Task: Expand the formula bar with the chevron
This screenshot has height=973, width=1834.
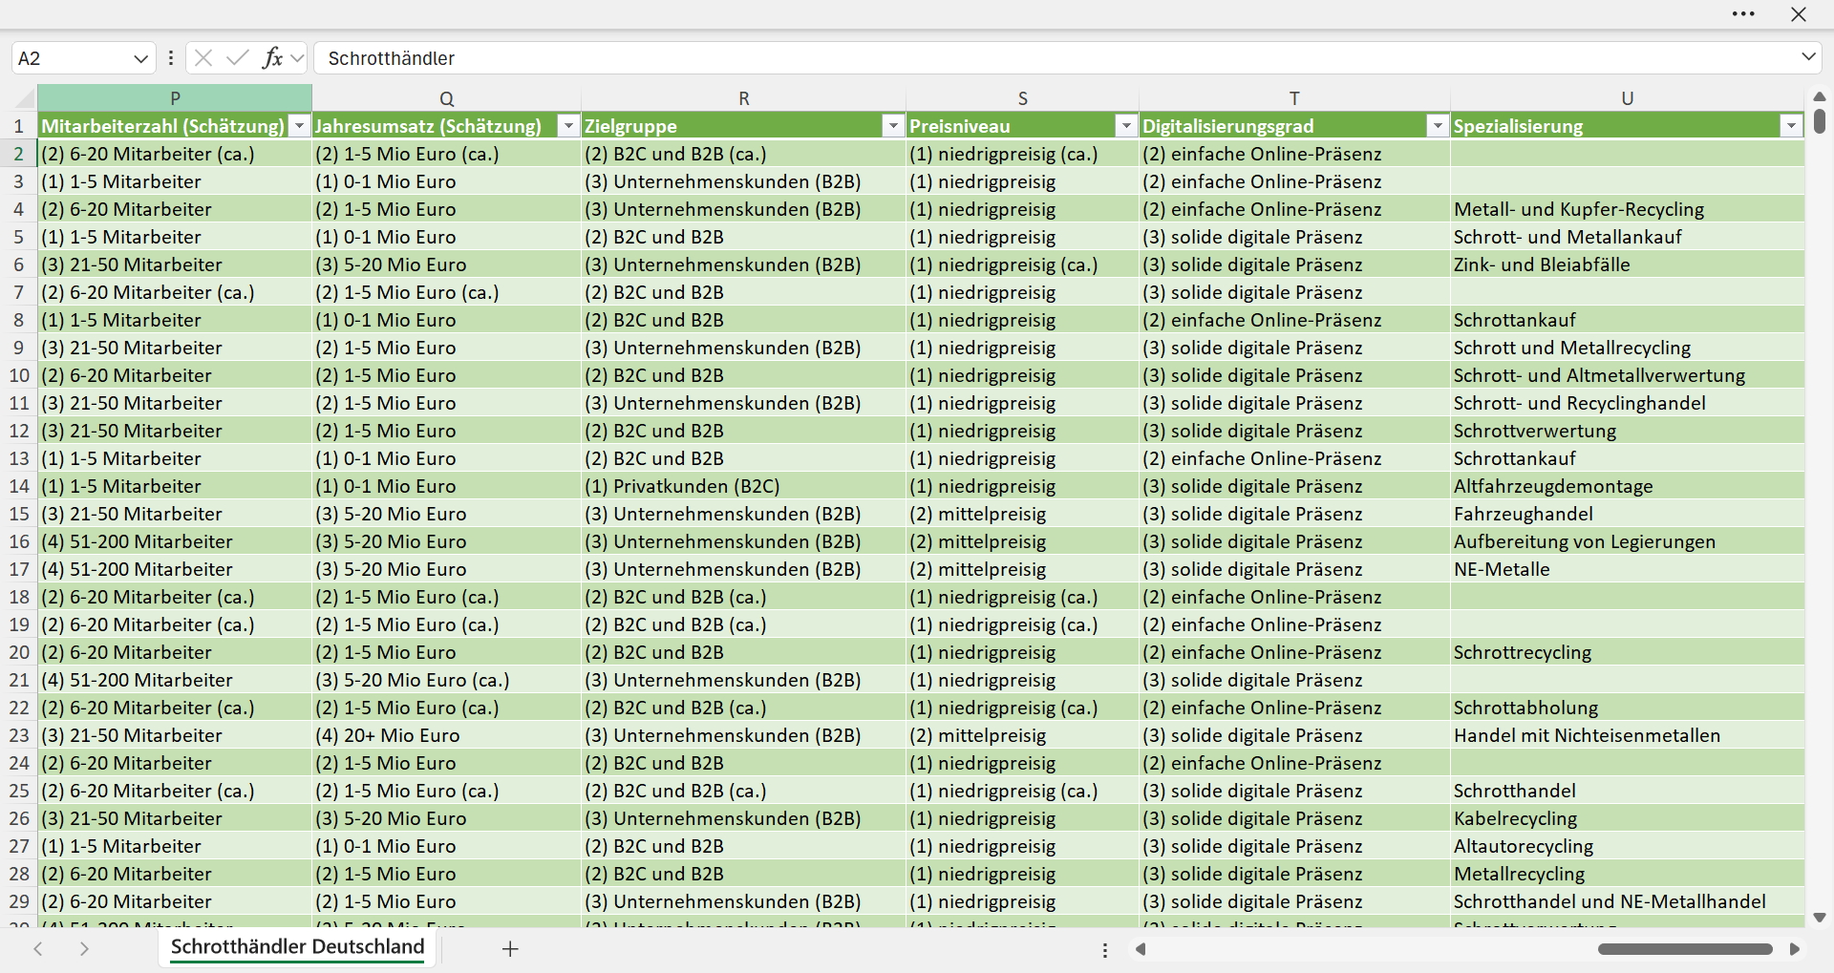Action: 1808,57
